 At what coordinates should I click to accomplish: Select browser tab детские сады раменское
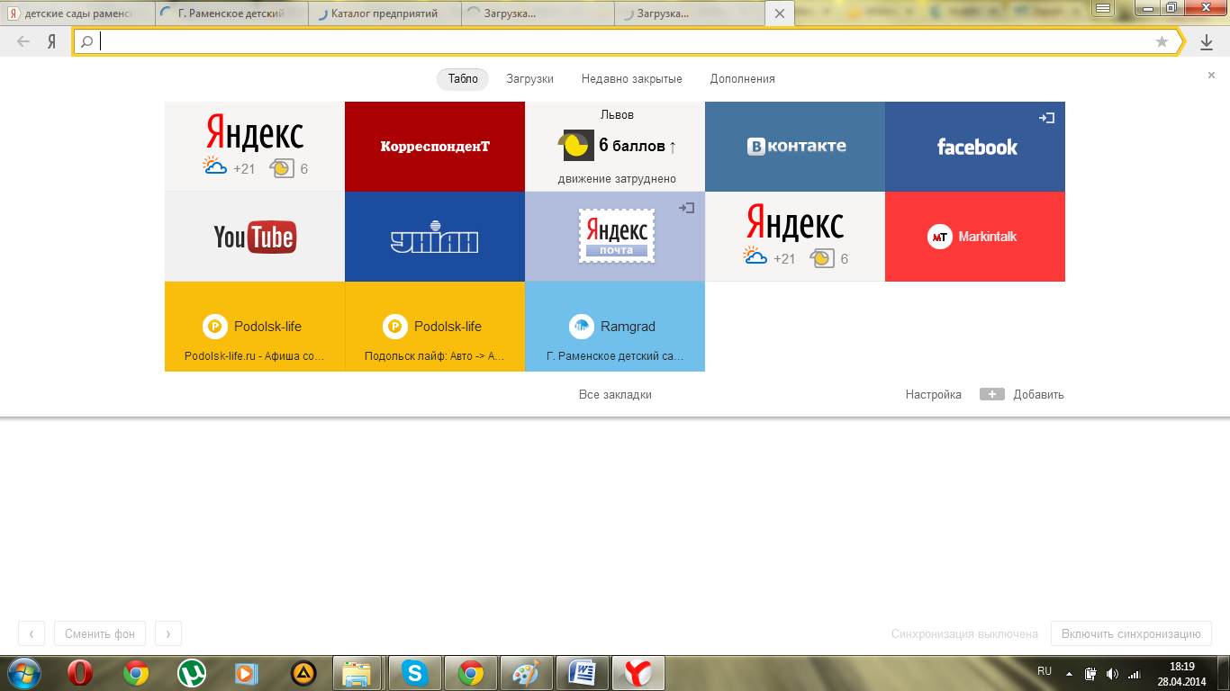pyautogui.click(x=77, y=13)
